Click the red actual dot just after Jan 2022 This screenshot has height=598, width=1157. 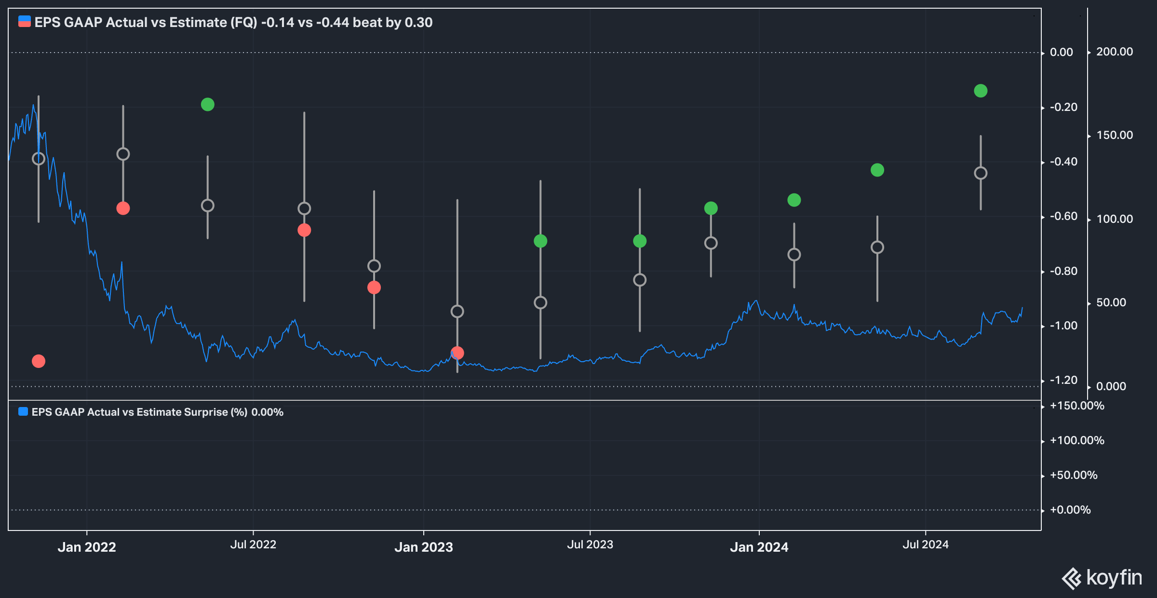pyautogui.click(x=123, y=208)
